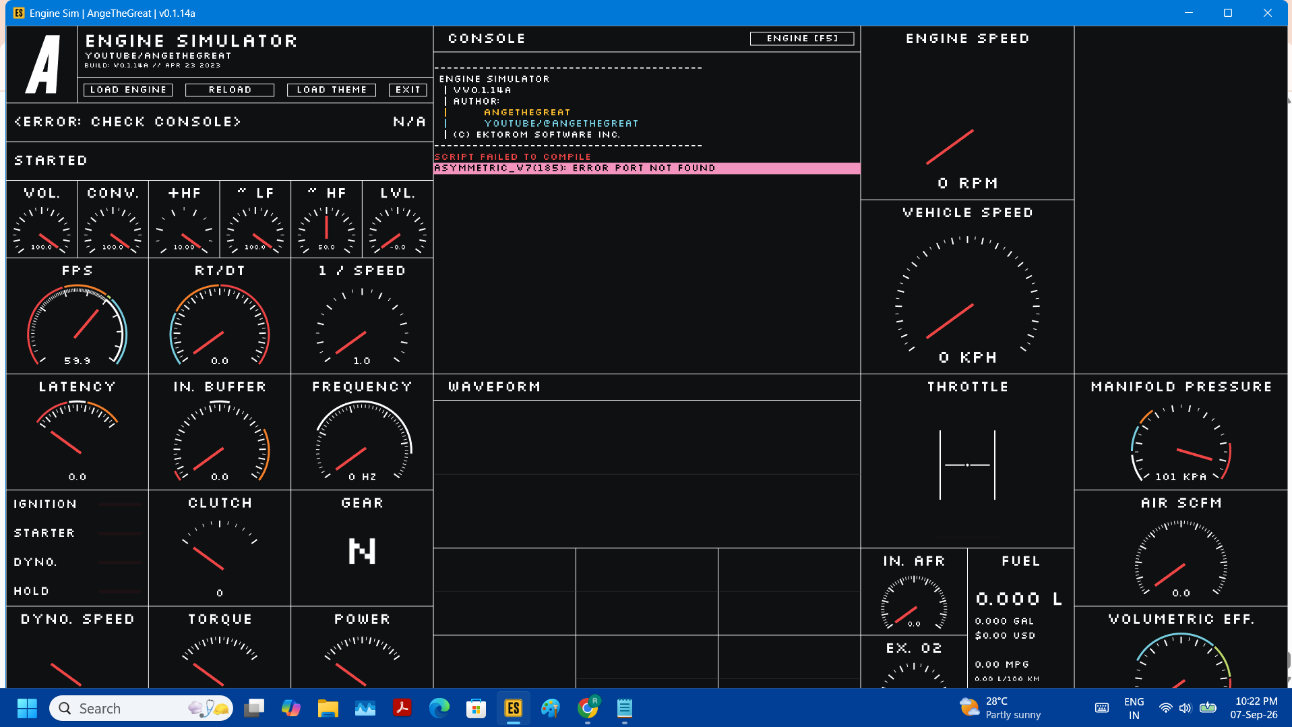Open Microsoft Edge from the taskbar
Screen dimensions: 1292x727
(x=439, y=708)
